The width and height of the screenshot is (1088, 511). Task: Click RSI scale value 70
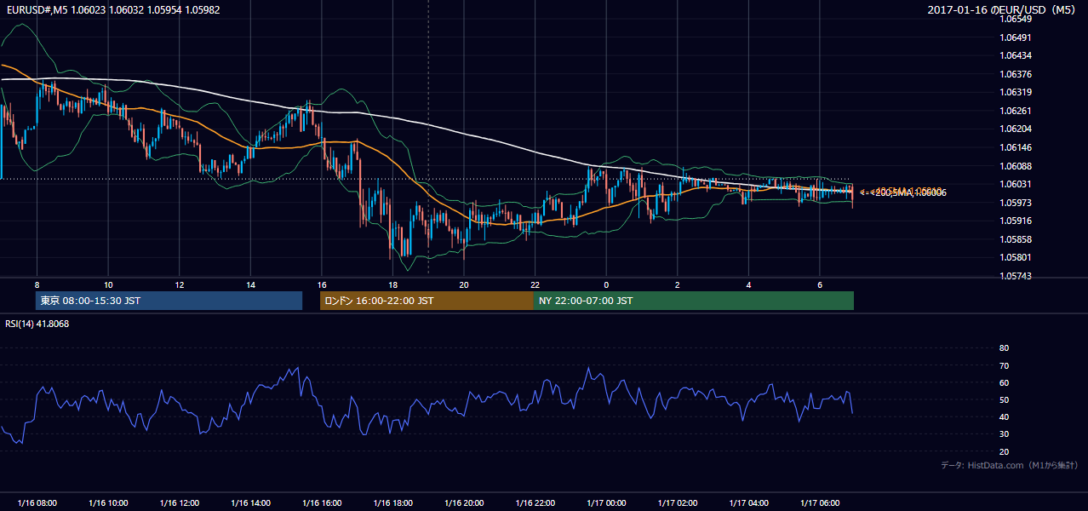click(x=1004, y=365)
